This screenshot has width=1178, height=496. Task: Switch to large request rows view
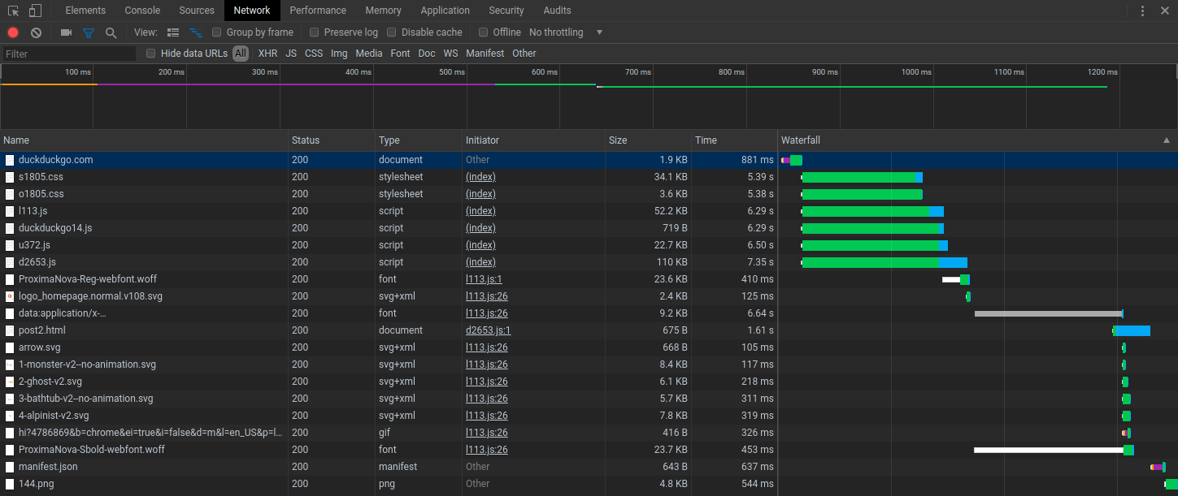coord(173,32)
